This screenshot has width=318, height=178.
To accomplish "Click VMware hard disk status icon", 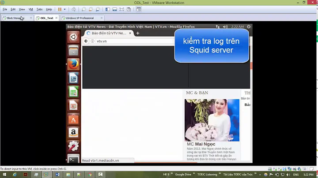I will 270,169.
